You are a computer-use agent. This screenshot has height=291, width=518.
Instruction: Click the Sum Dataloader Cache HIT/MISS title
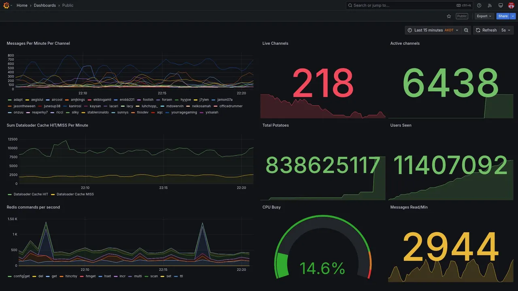coord(47,125)
